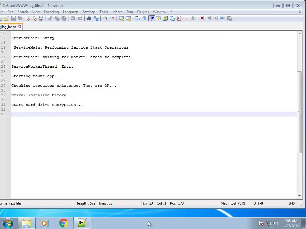Open the Language menu
Image resolution: width=306 pixels, height=229 pixels.
71,12
